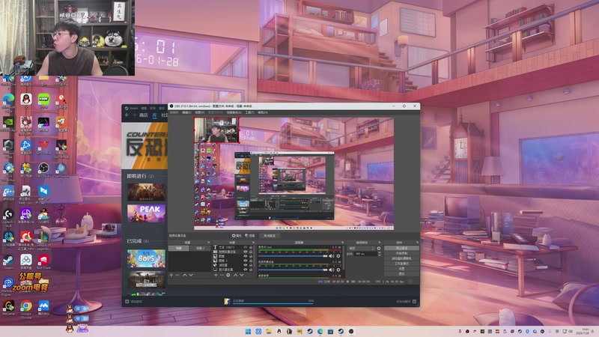Screen dimensions: 599x337
Task: Add a new source with the plus icon in 来源 panel
Action: [x=216, y=275]
